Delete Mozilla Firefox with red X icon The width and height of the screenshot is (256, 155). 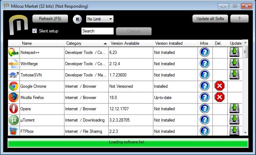(x=220, y=97)
